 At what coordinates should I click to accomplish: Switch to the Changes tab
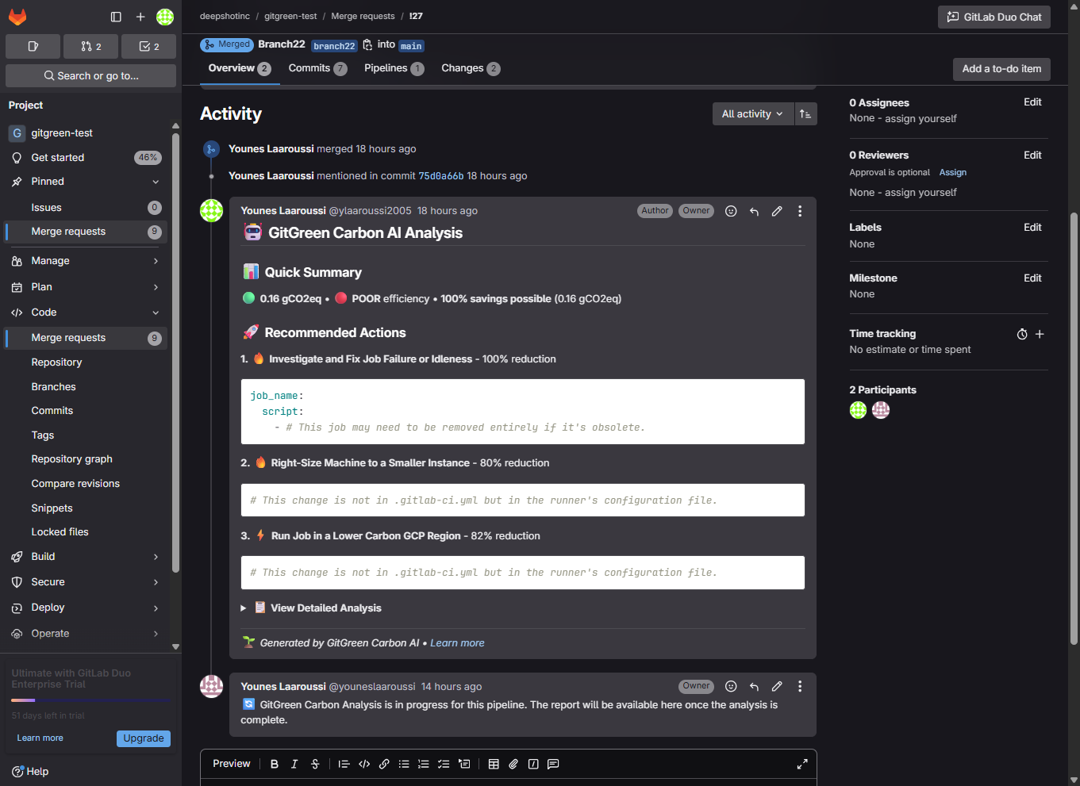471,68
